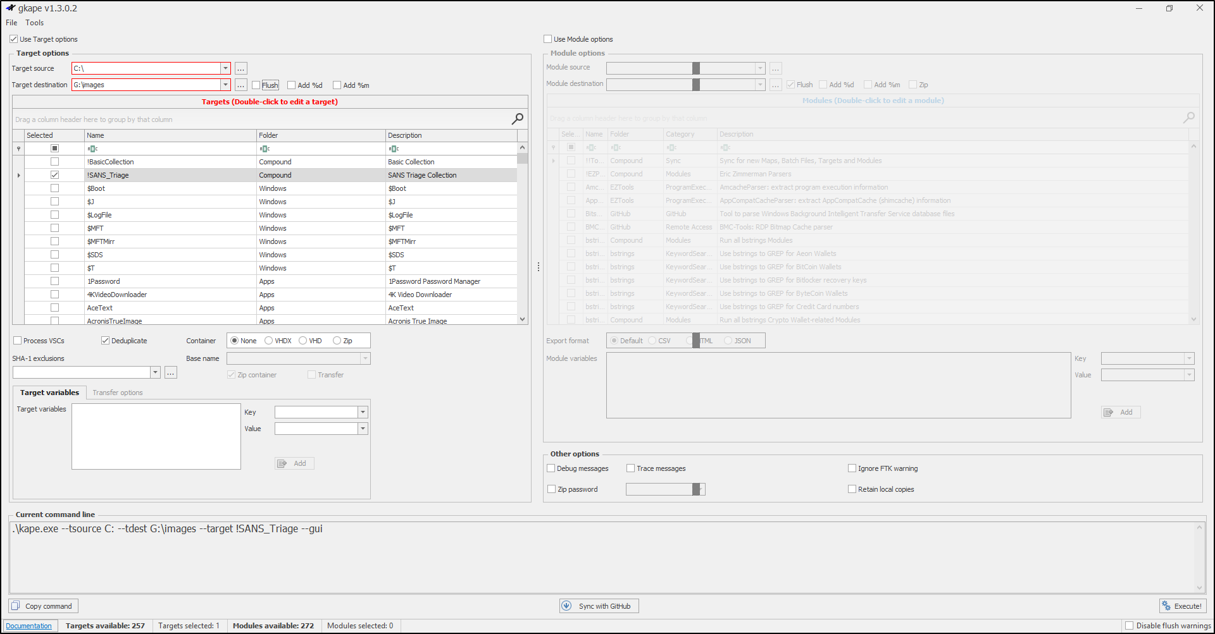This screenshot has height=634, width=1215.
Task: Click browse button next to Target source
Action: click(x=240, y=68)
